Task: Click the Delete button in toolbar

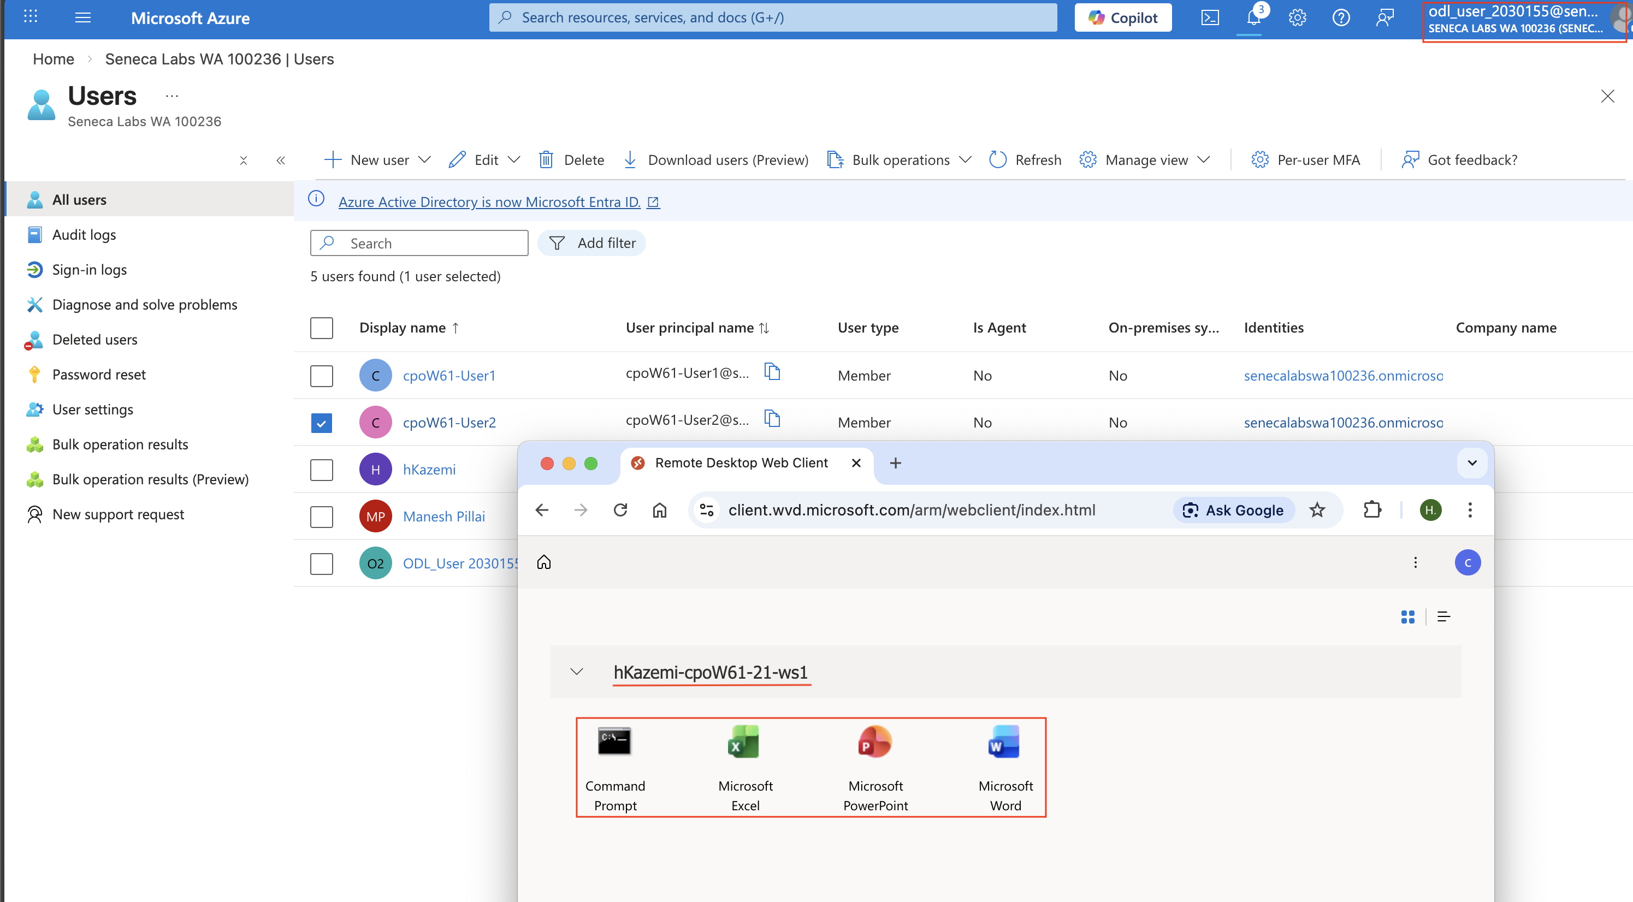Action: click(x=571, y=160)
